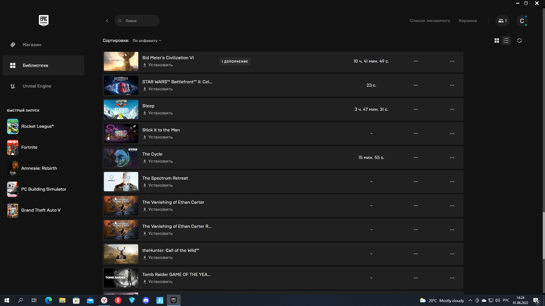Image resolution: width=545 pixels, height=306 pixels.
Task: Open Task View in taskbar
Action: pyautogui.click(x=34, y=300)
